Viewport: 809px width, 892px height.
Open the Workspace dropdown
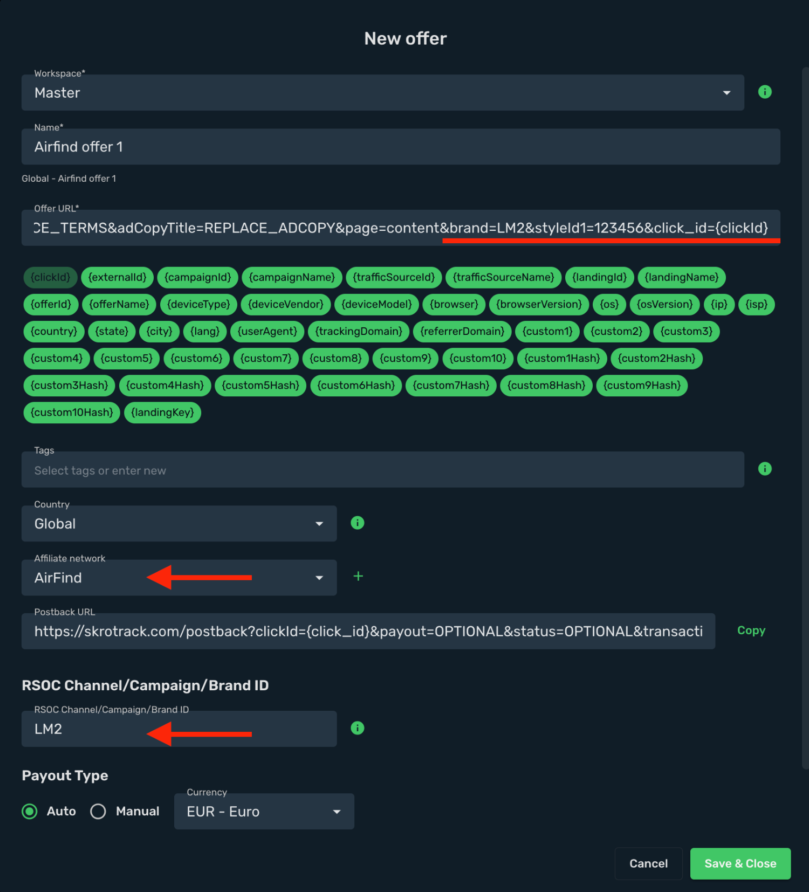pos(383,93)
